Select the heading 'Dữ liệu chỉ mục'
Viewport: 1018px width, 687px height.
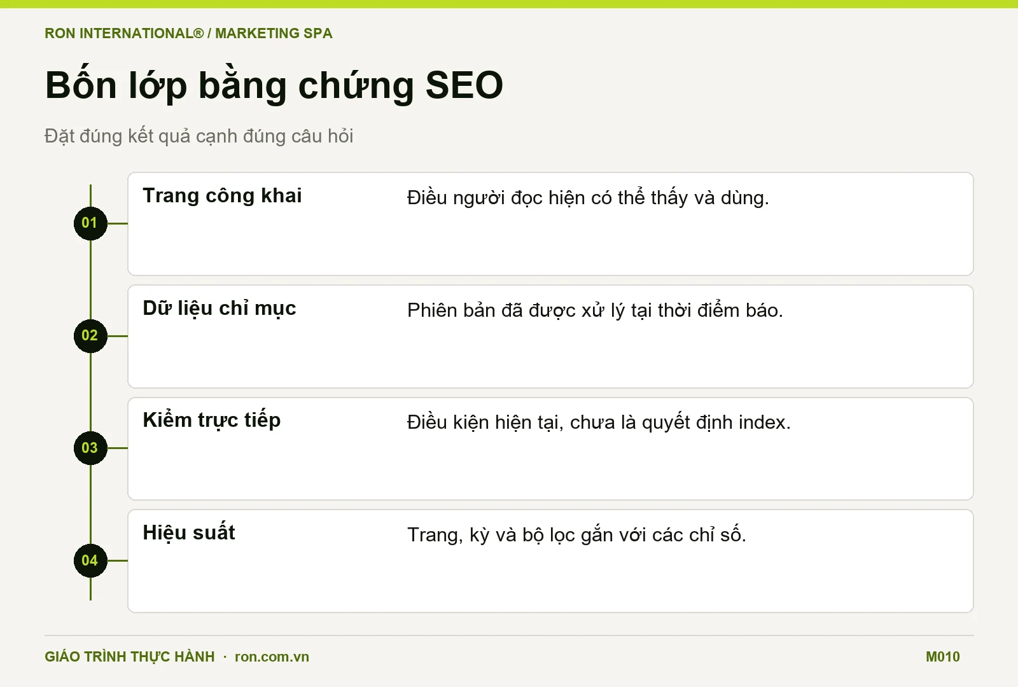tap(220, 309)
